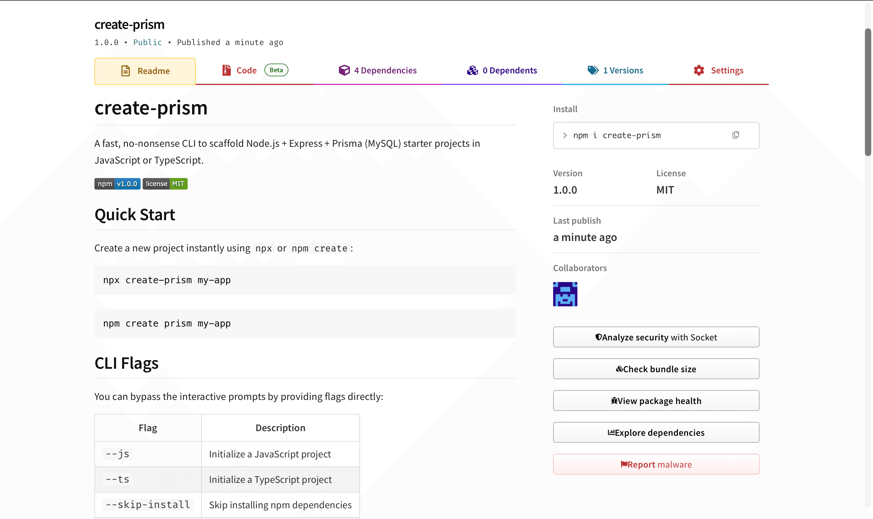Go to the Settings tab
This screenshot has width=873, height=519.
718,70
